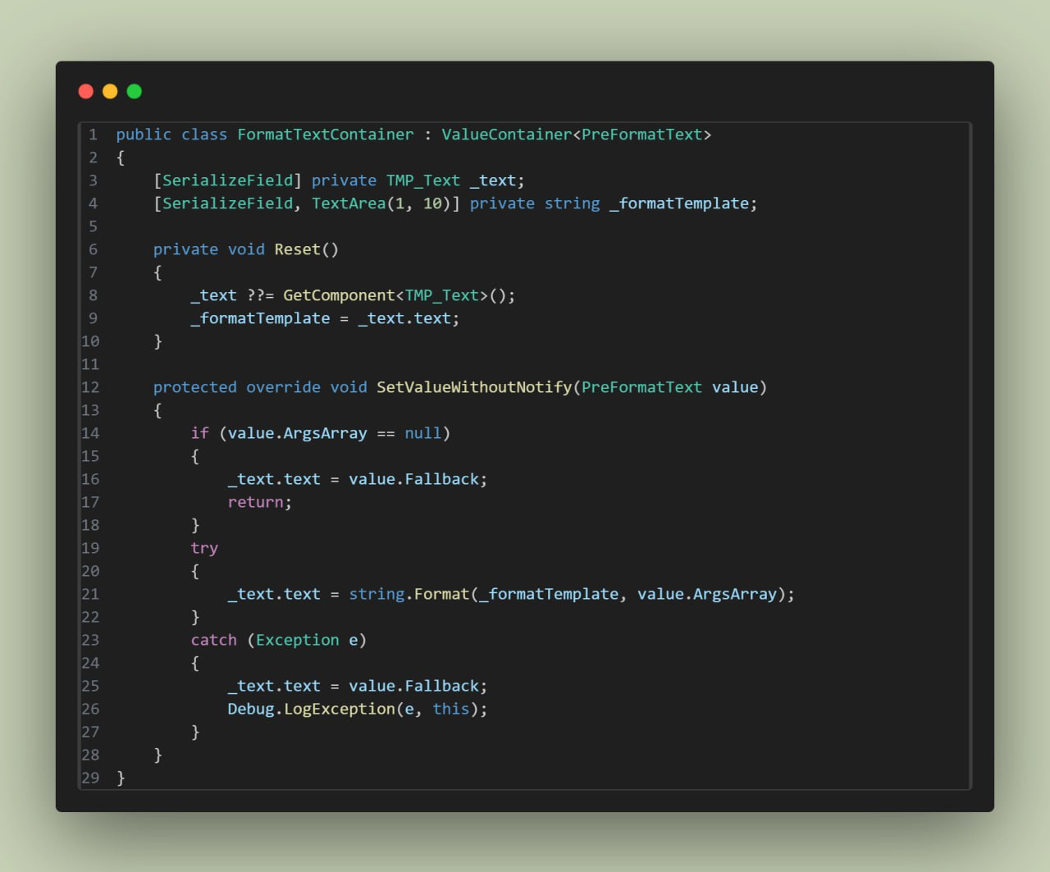Click the TextArea attribute name
Image resolution: width=1050 pixels, height=872 pixels.
[x=349, y=203]
